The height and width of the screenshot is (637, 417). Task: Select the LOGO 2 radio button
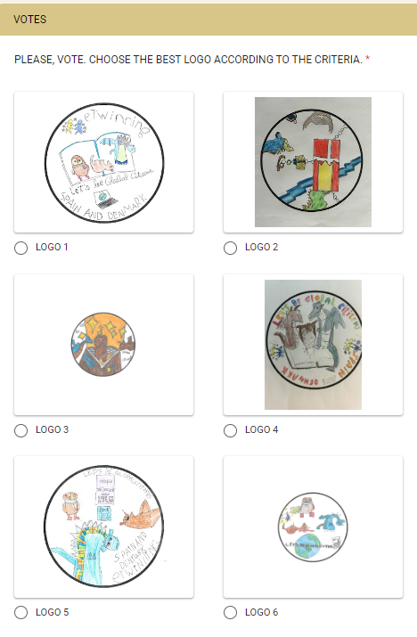[230, 248]
